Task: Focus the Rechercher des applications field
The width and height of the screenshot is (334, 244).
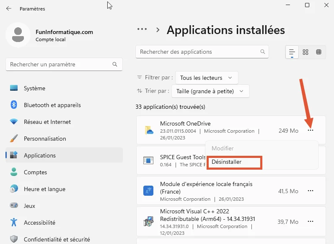Action: (x=197, y=52)
